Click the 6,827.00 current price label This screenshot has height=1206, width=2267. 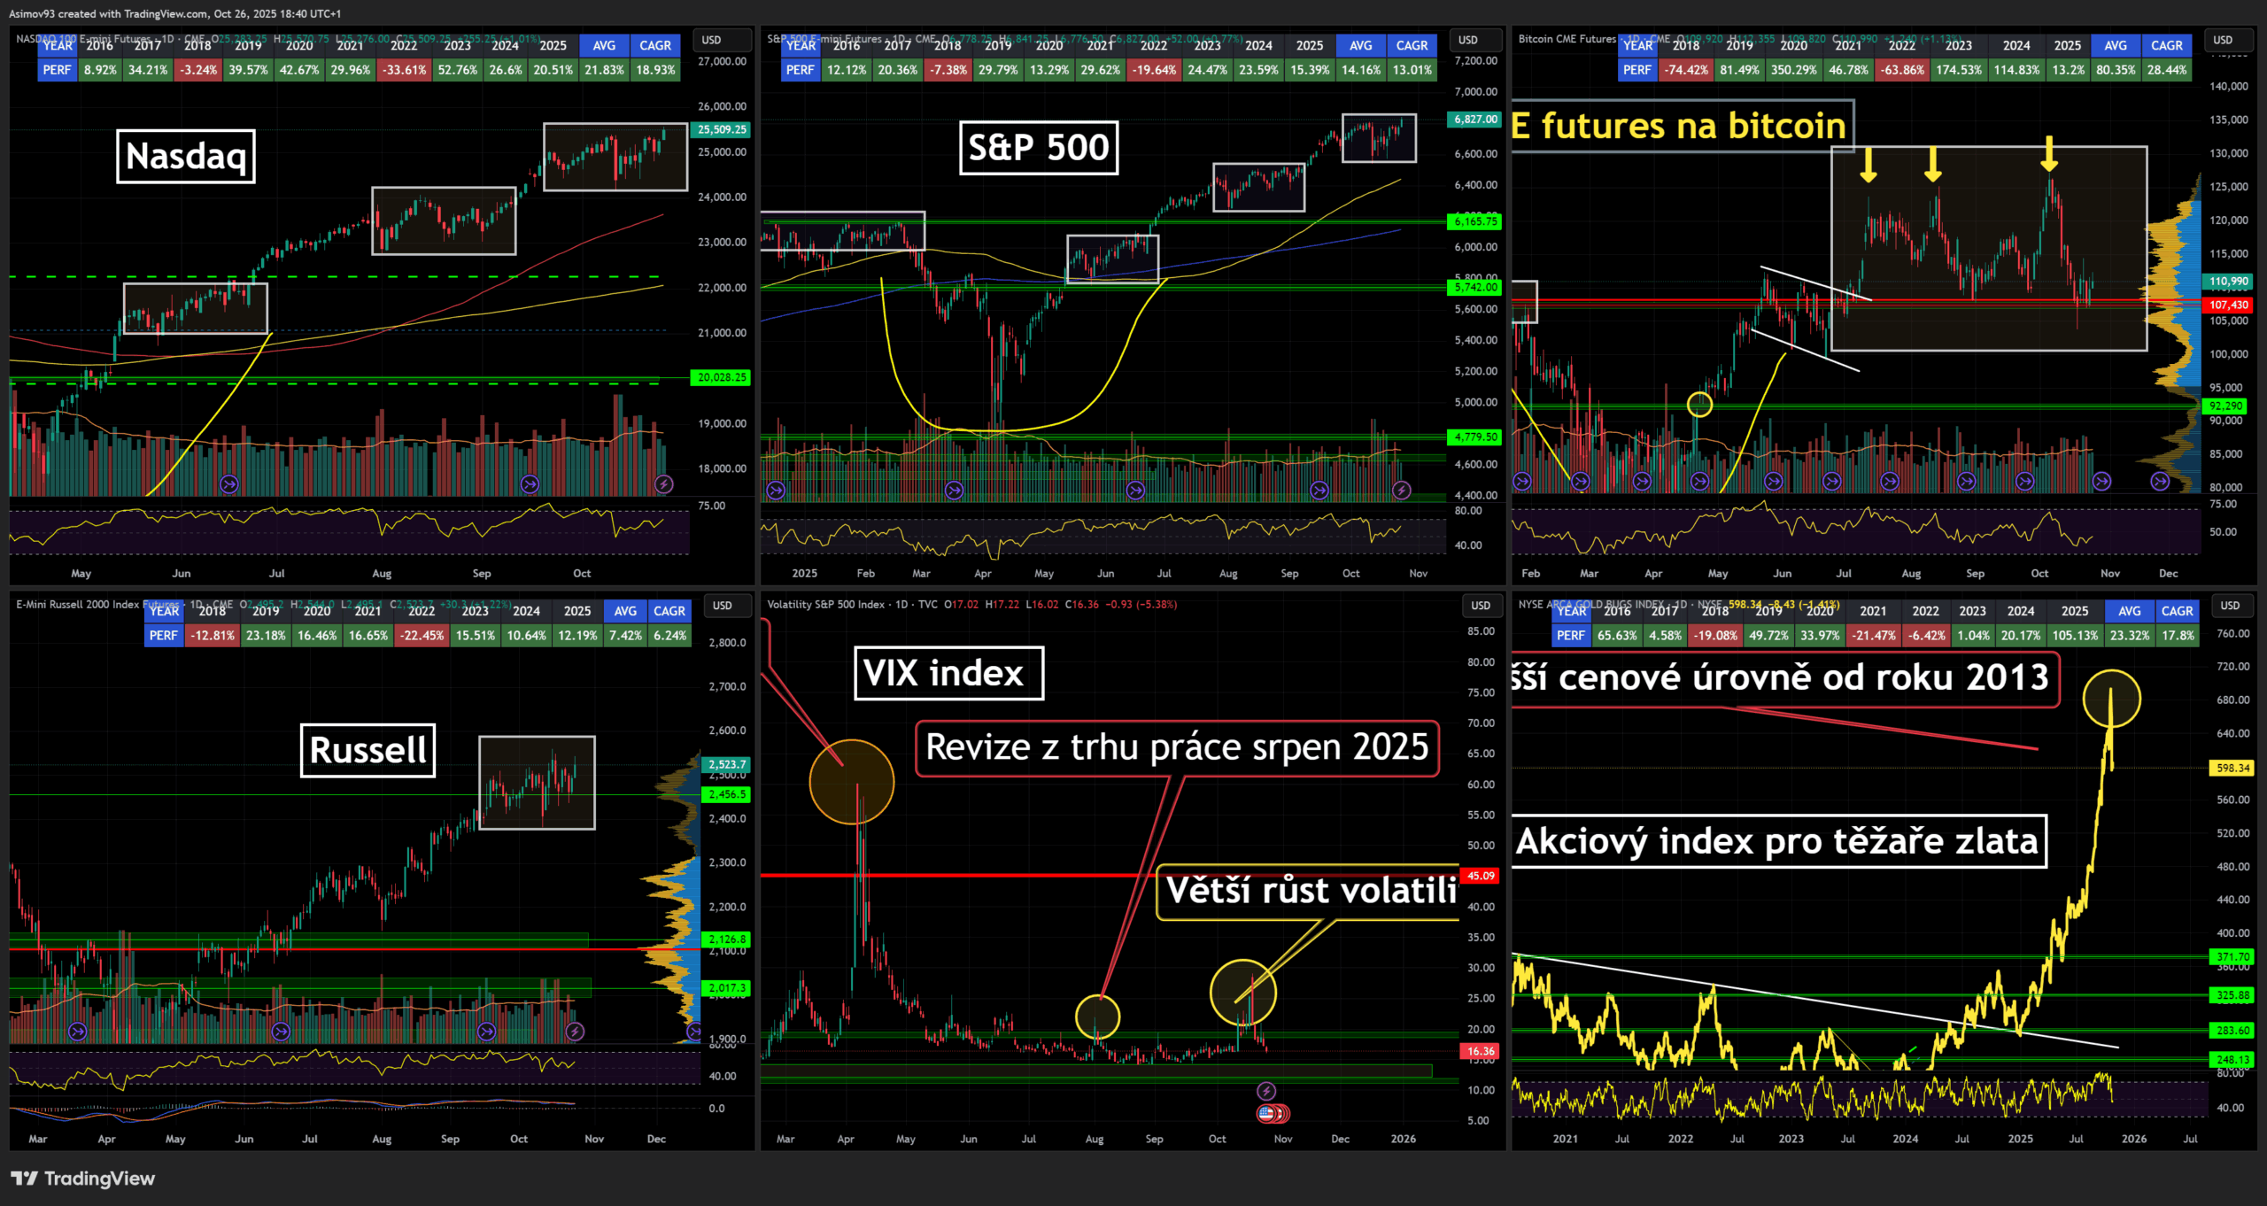1476,120
